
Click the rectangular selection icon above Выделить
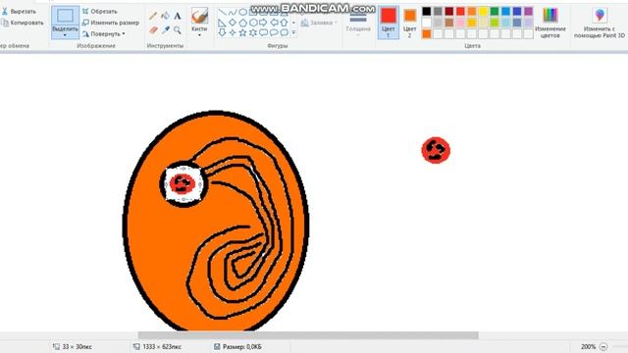[65, 16]
